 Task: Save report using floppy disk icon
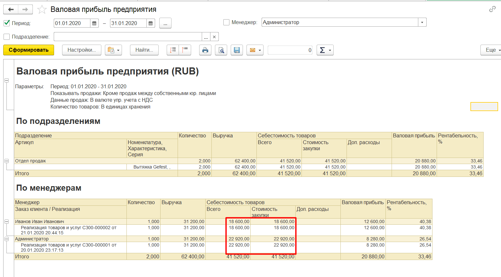237,50
